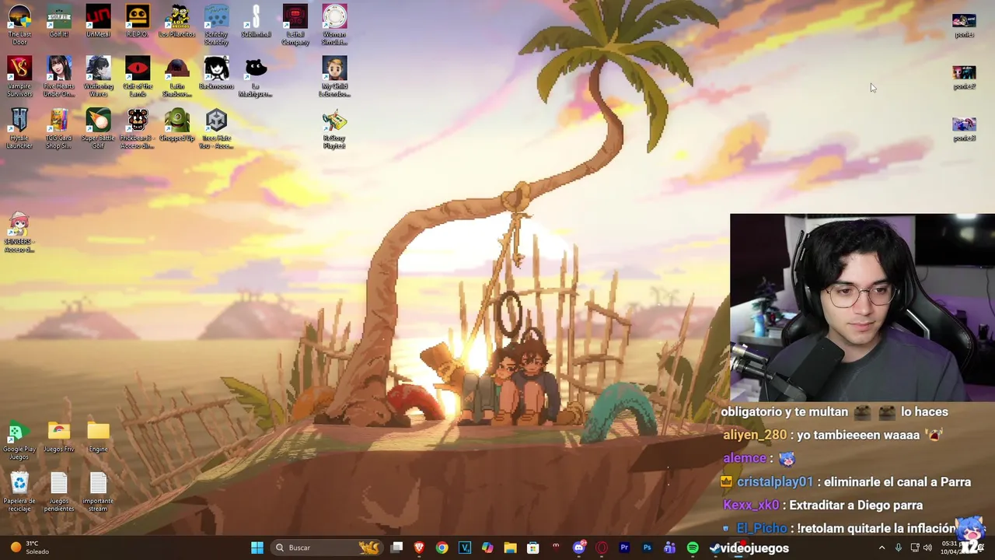Open Adobe Premiere Pro from taskbar
Screen dimensions: 995x560
[x=624, y=548]
